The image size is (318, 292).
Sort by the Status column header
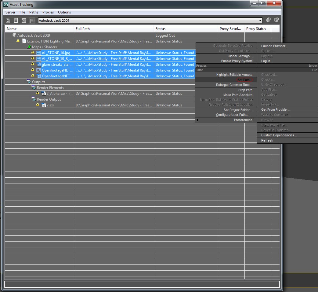click(186, 29)
